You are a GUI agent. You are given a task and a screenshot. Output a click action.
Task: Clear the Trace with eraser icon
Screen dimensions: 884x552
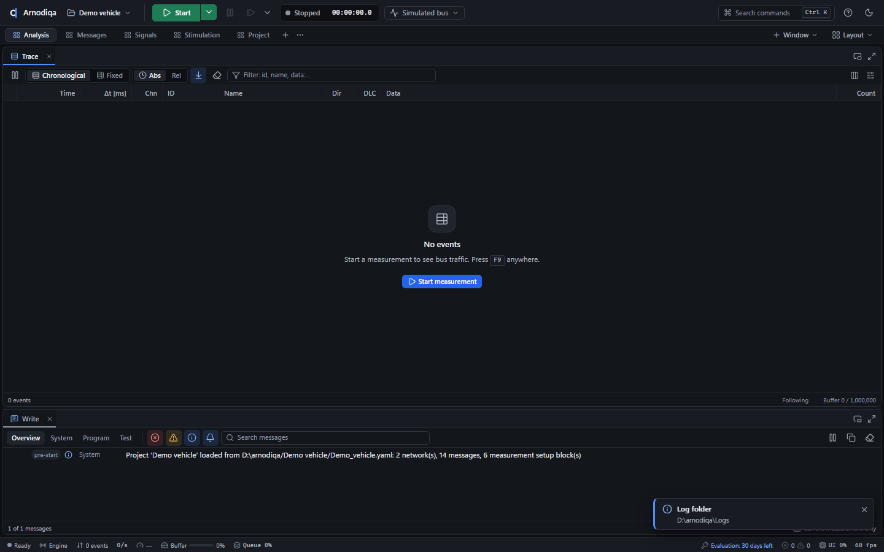pos(217,75)
